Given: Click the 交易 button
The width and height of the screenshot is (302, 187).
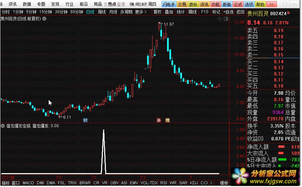Looking at the screenshot, I should coord(182,4).
